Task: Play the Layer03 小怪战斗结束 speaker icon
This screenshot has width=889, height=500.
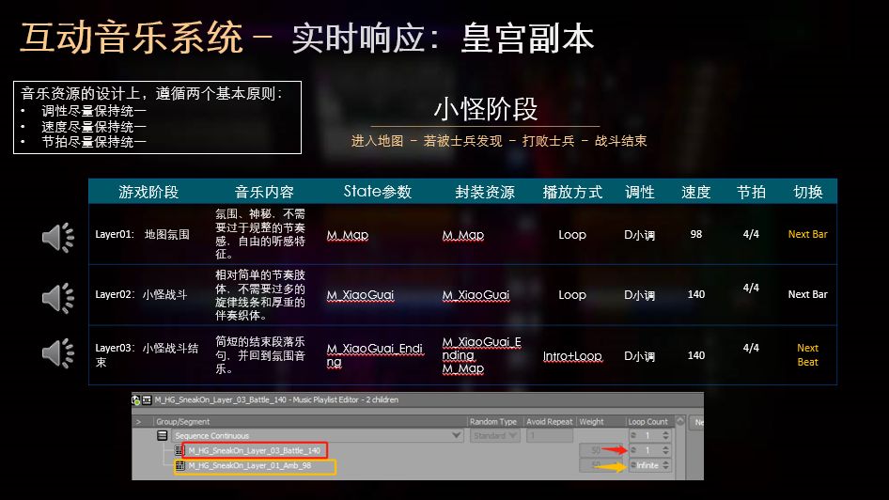Action: click(58, 352)
